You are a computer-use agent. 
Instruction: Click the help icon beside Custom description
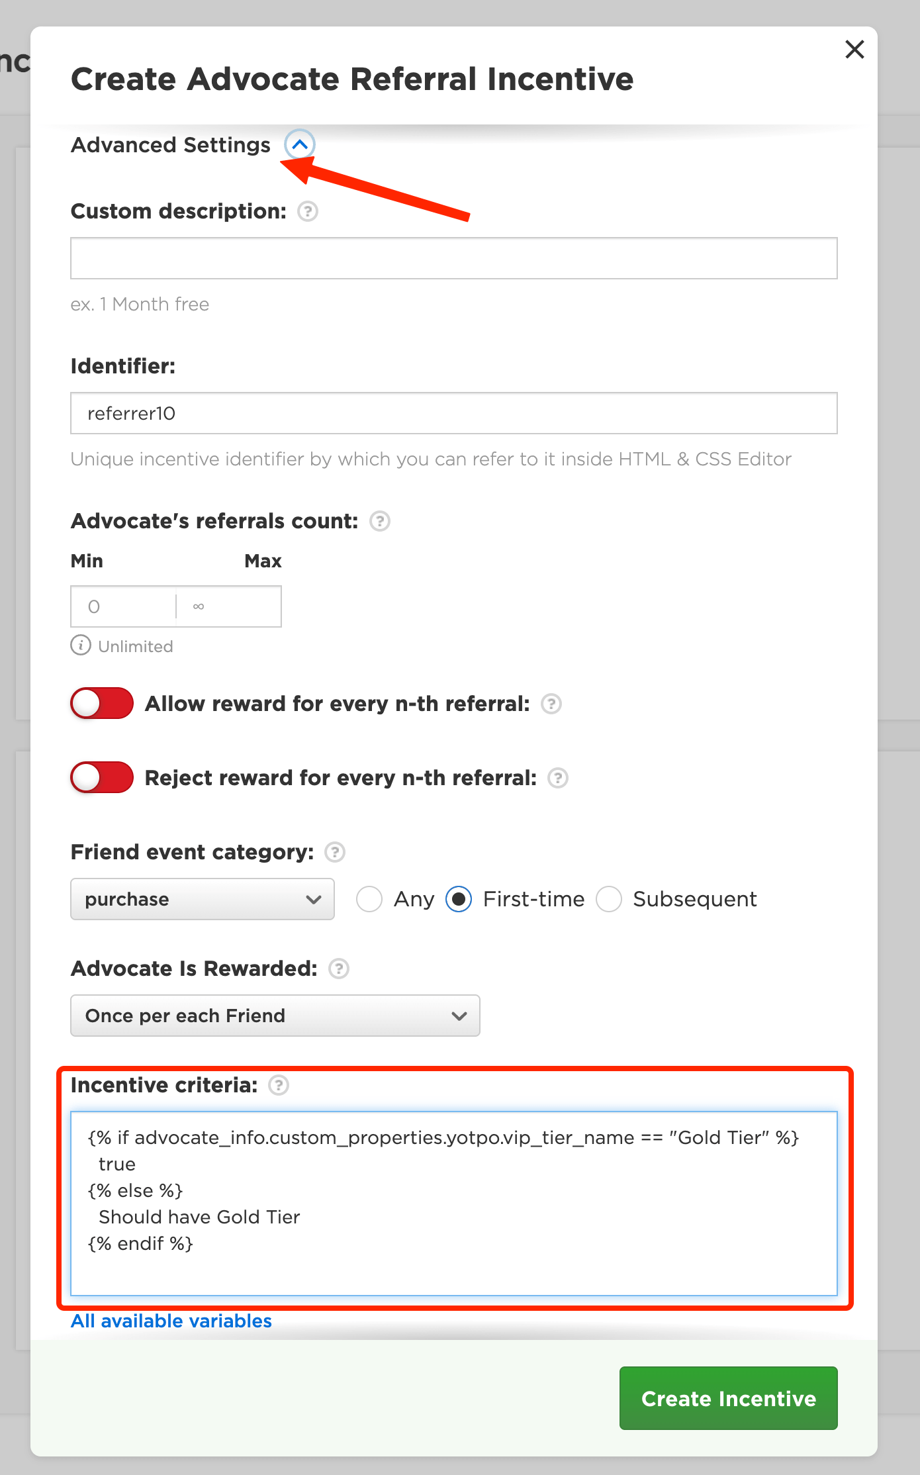click(x=308, y=212)
